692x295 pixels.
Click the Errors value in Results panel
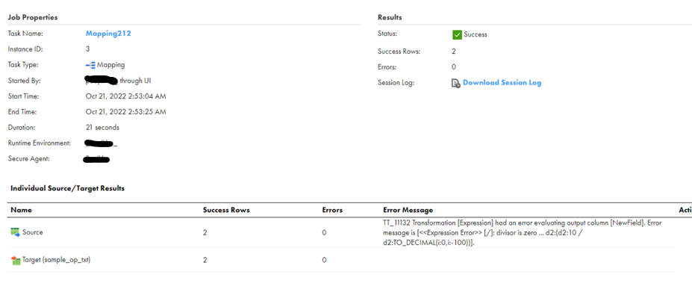point(454,67)
